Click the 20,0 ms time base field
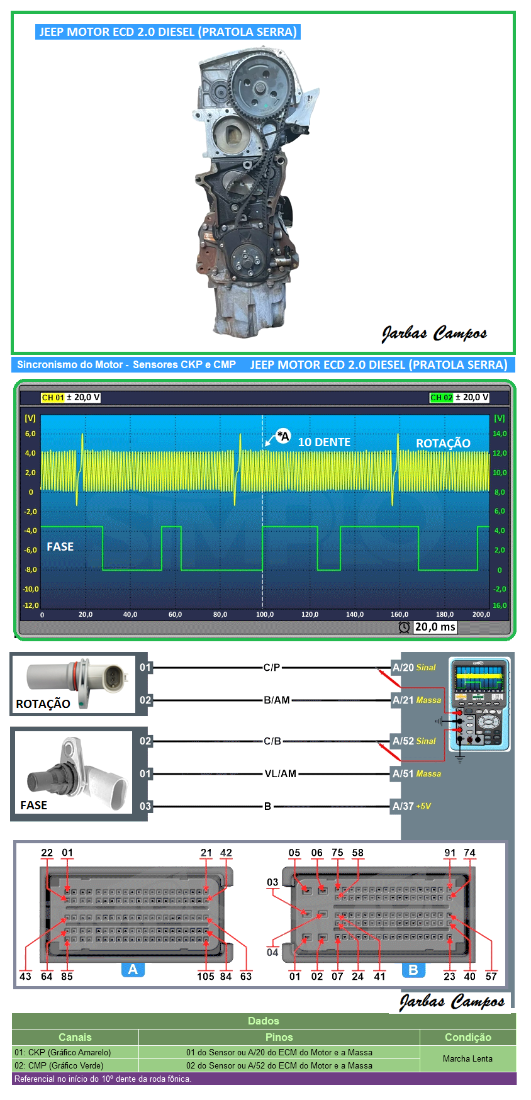Image resolution: width=531 pixels, height=1100 pixels. [x=435, y=627]
